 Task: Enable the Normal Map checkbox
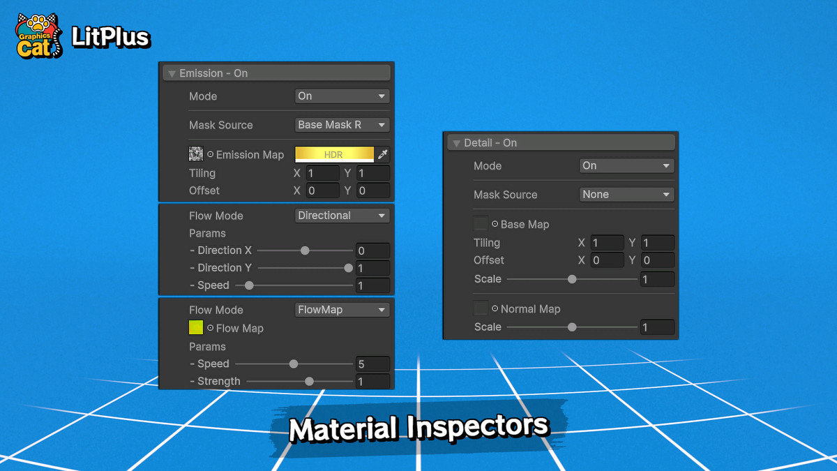[x=480, y=309]
